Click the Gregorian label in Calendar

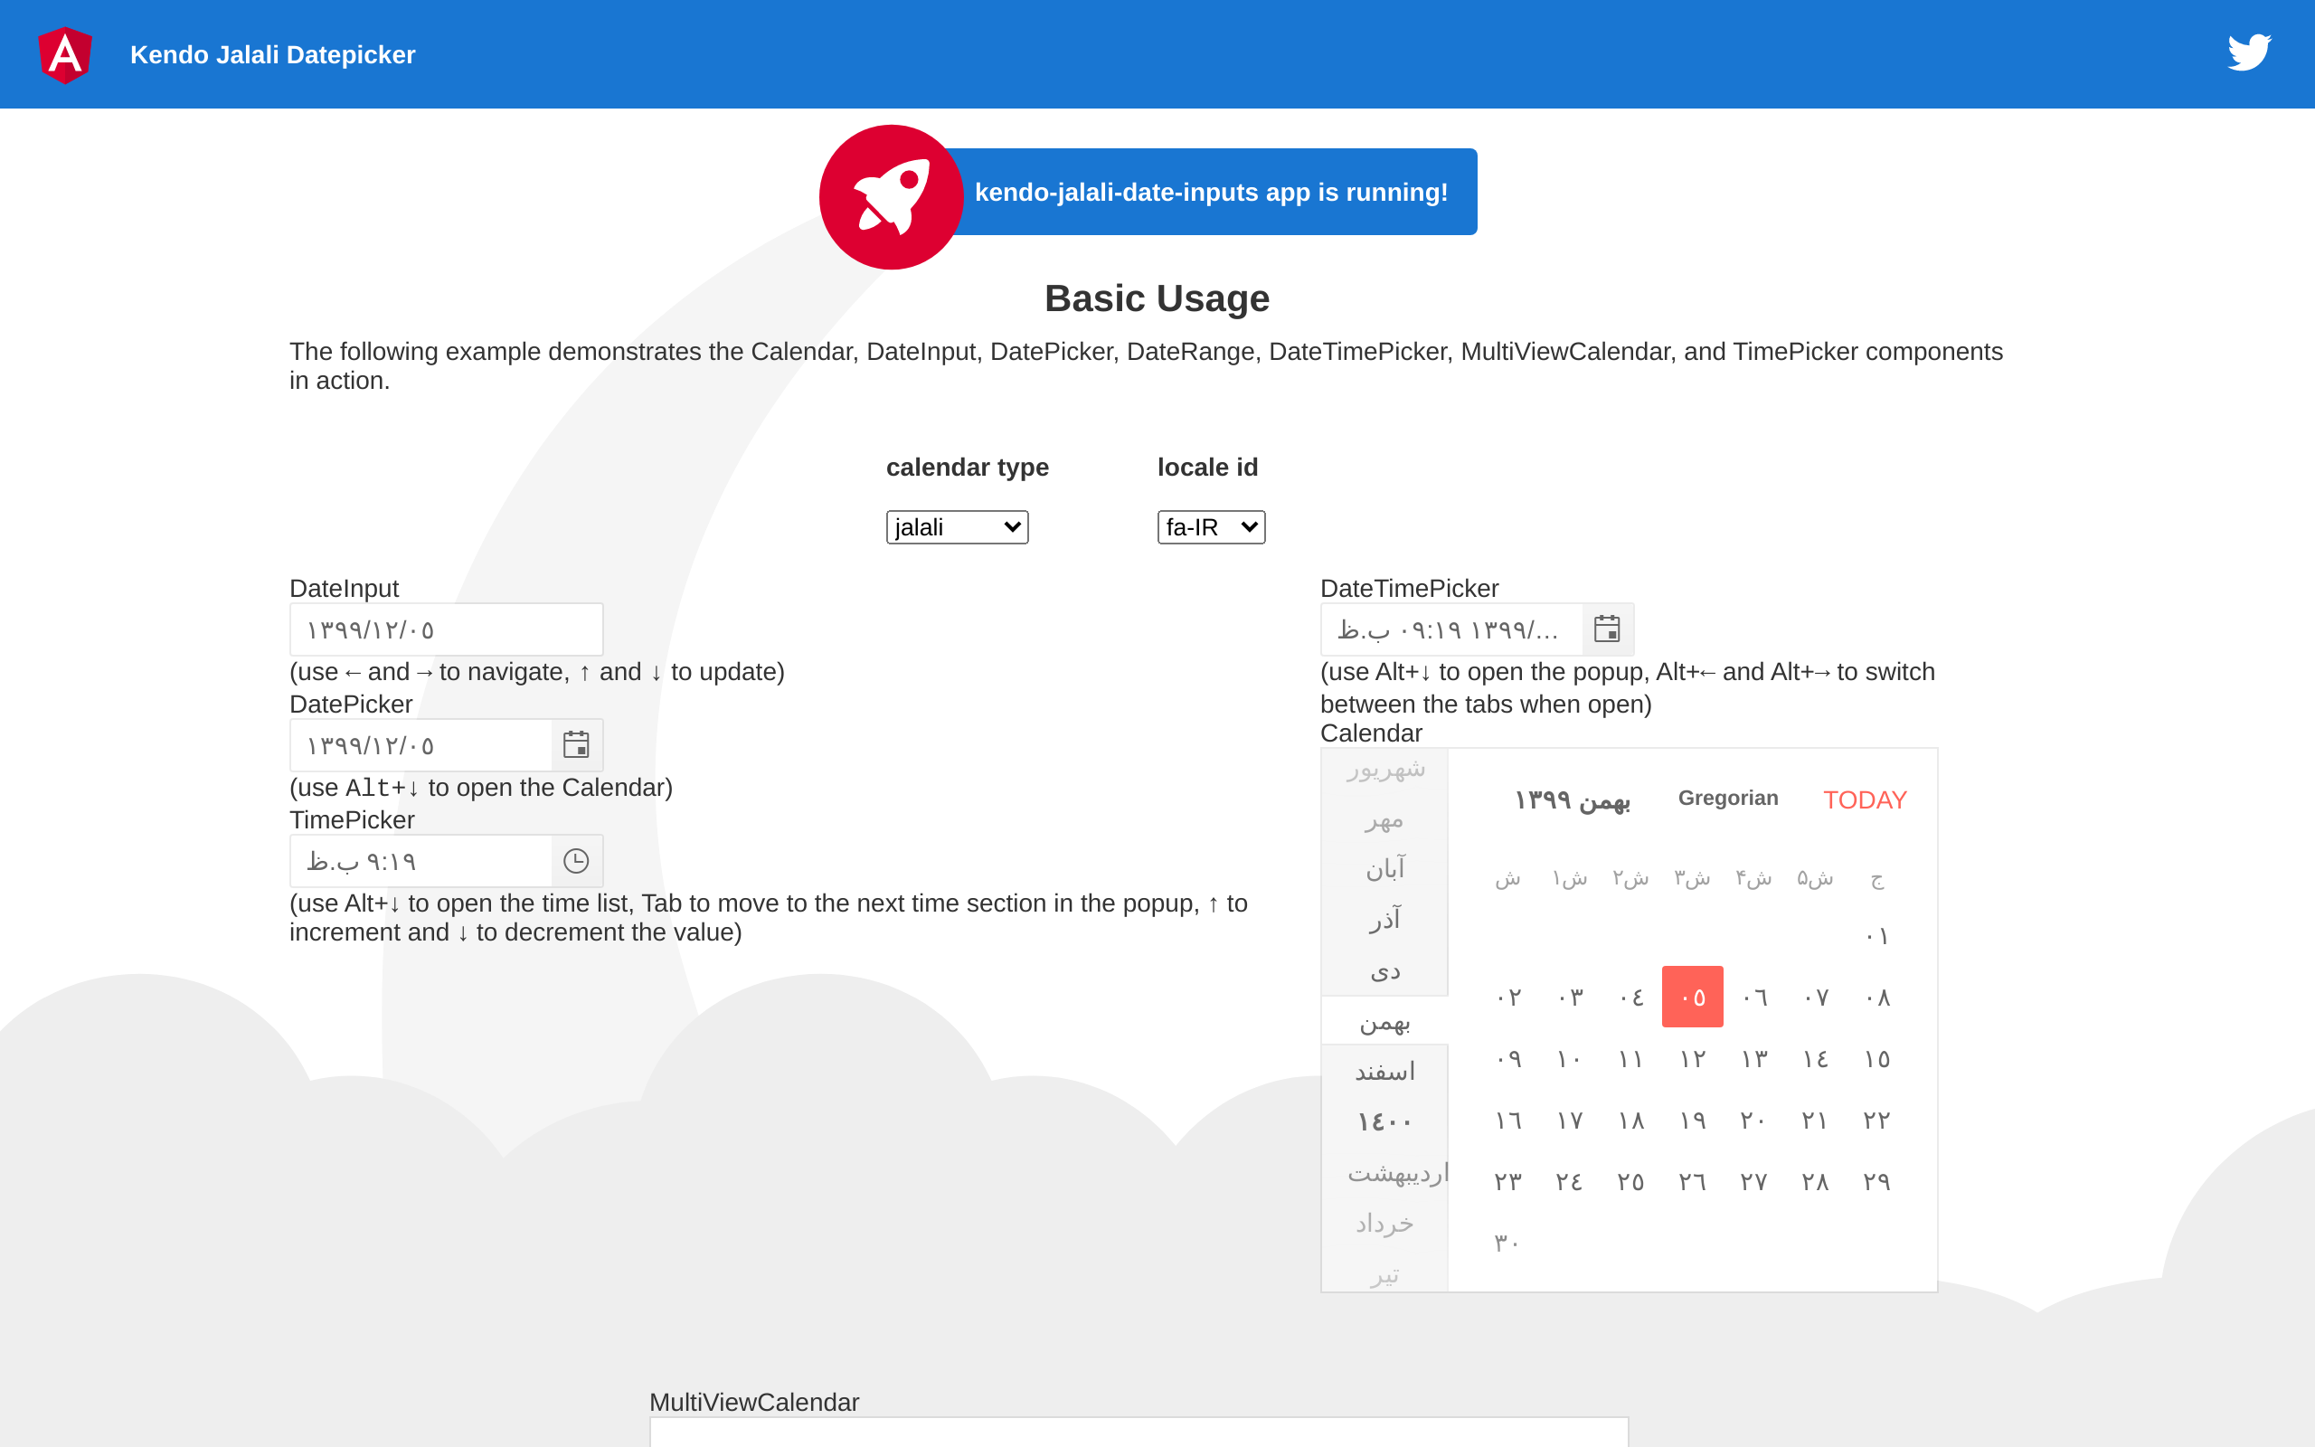pos(1727,799)
